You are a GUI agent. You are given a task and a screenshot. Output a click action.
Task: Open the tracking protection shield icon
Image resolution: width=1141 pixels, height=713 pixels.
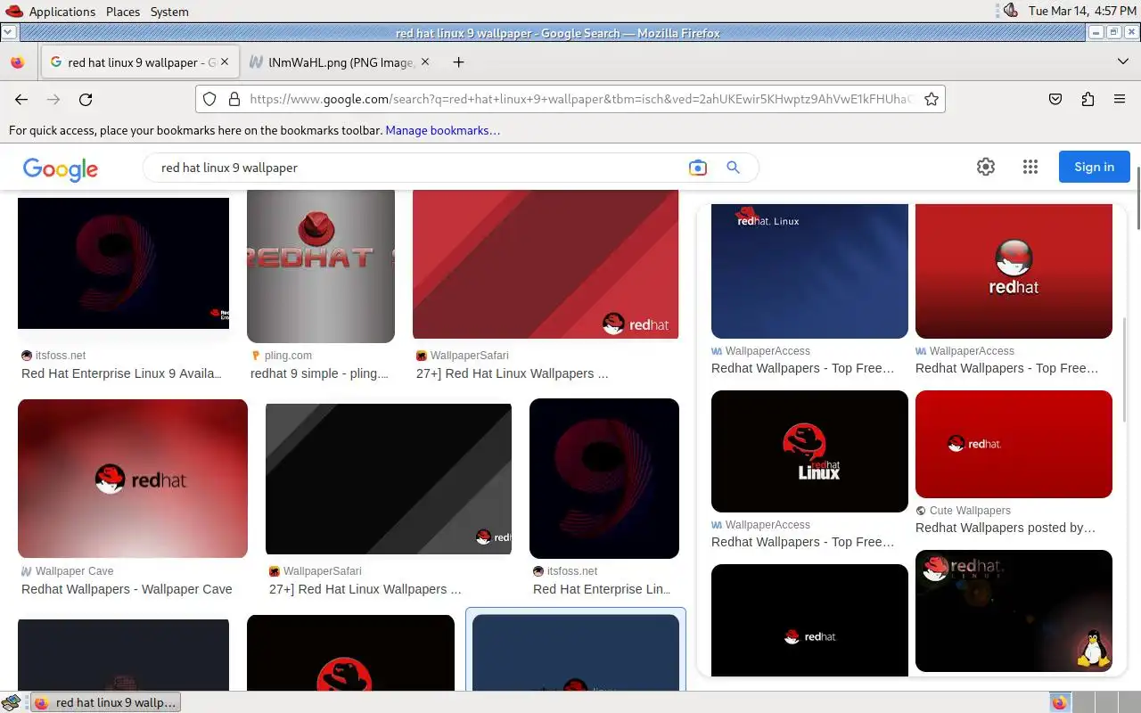pyautogui.click(x=209, y=100)
